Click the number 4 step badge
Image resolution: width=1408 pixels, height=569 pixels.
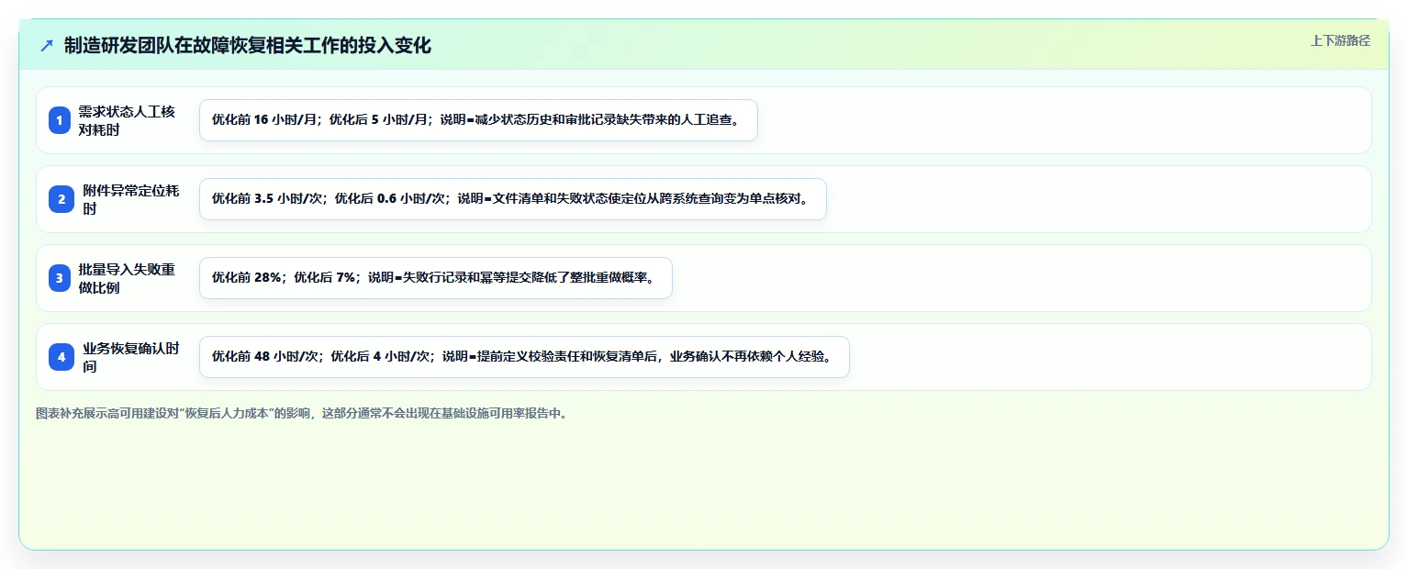(61, 357)
